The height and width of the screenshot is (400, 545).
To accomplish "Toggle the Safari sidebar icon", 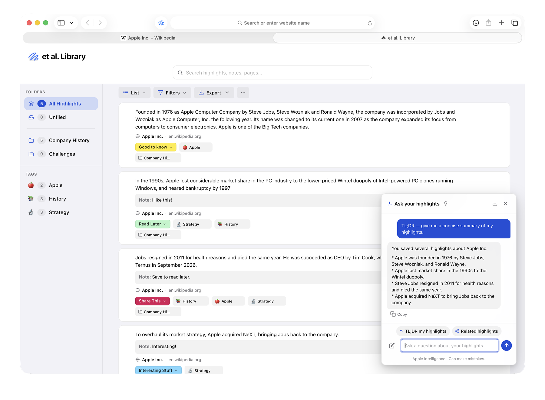I will [61, 23].
